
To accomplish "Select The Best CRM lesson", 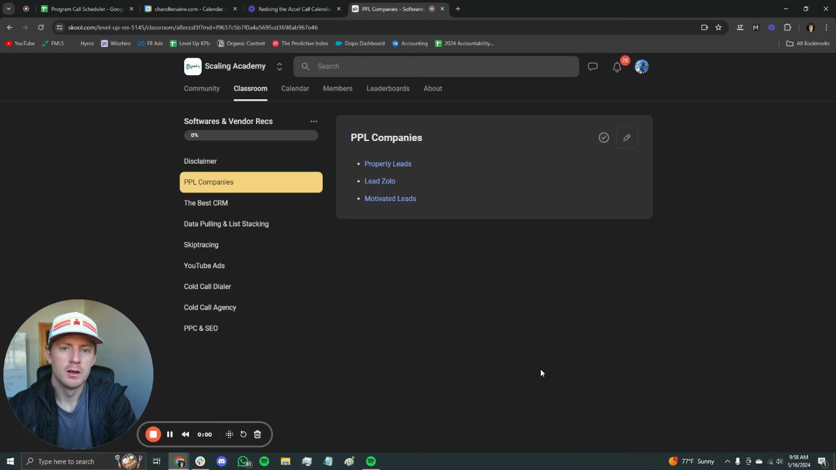I will pyautogui.click(x=251, y=203).
